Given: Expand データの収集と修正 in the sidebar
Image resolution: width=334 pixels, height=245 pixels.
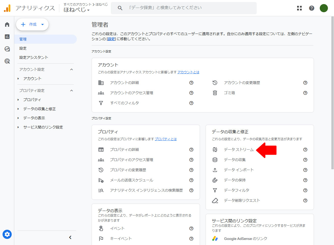Looking at the screenshot, I should pyautogui.click(x=18, y=109).
